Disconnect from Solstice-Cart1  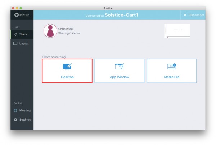coord(193,15)
